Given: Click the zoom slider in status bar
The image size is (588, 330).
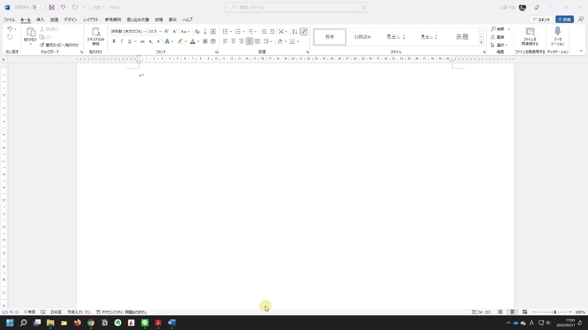Looking at the screenshot, I should (x=554, y=312).
